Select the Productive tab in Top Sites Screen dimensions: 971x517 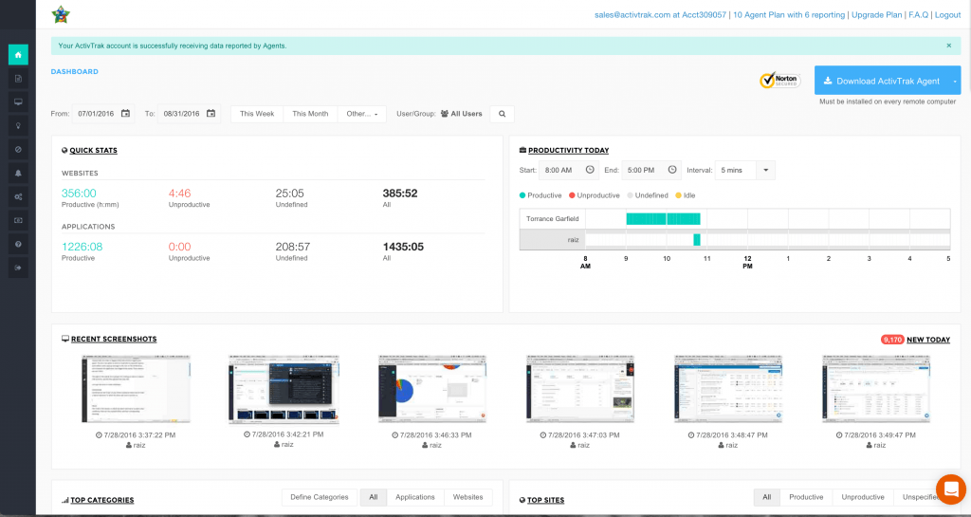806,497
